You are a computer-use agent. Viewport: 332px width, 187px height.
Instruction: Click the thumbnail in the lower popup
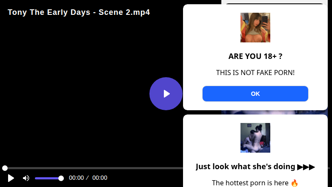[x=255, y=138]
